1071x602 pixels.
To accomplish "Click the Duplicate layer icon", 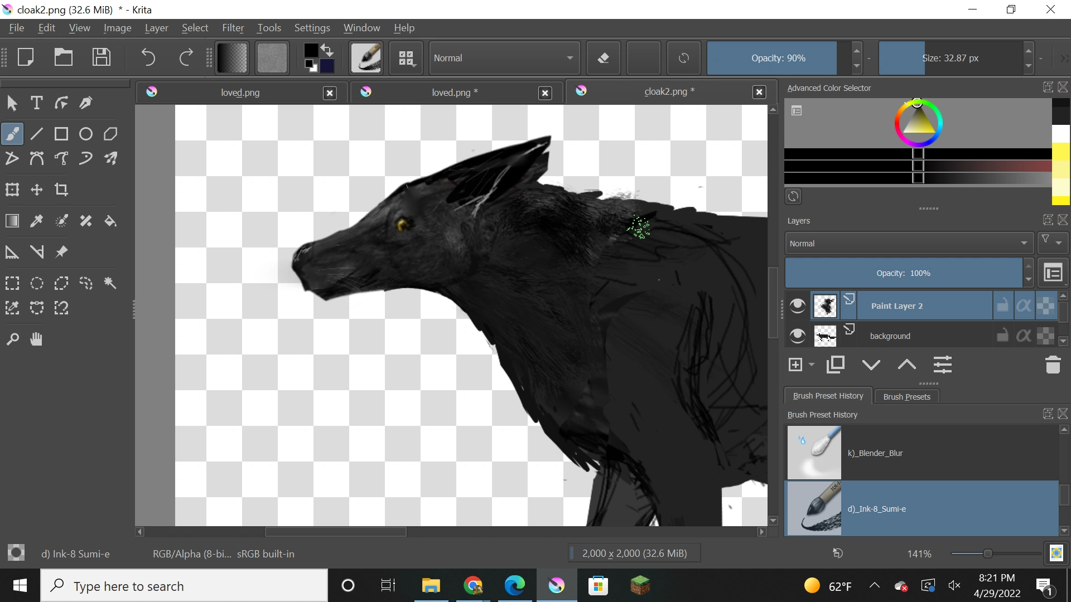I will coord(835,365).
